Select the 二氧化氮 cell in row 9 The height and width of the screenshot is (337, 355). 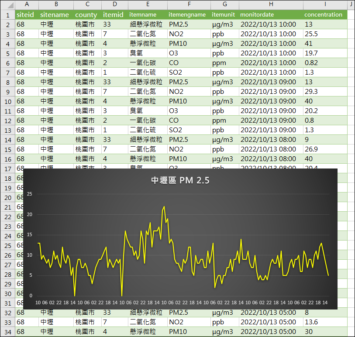click(148, 92)
